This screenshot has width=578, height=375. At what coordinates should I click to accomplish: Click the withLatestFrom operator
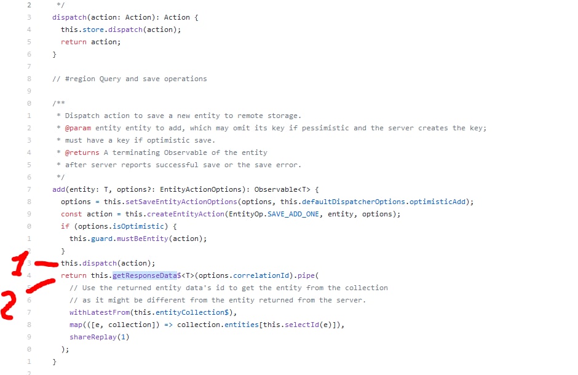coord(99,312)
